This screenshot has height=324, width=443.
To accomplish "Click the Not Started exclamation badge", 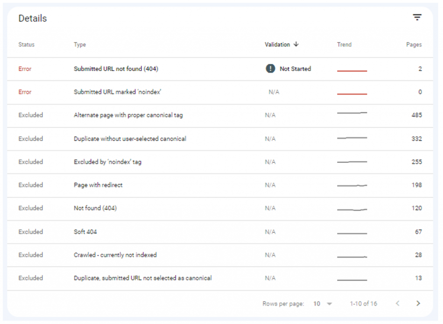I will tap(271, 68).
